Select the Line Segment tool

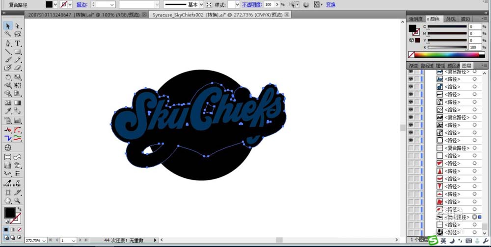coord(8,51)
